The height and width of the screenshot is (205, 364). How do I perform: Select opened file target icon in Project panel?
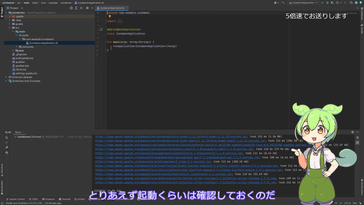point(71,8)
